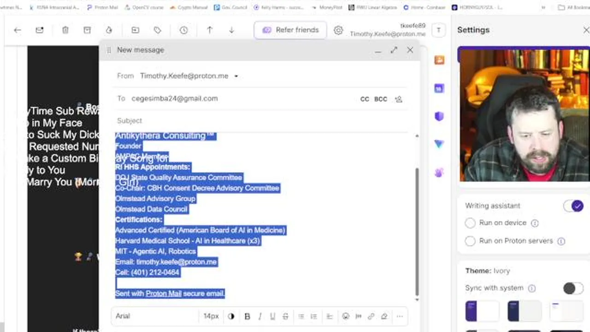Show info for Sync with system
The height and width of the screenshot is (332, 590).
(532, 289)
